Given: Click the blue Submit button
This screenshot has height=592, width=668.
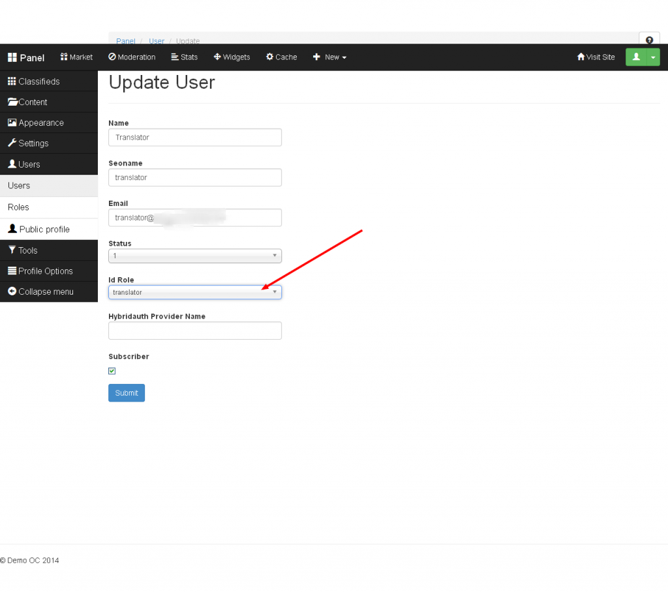Looking at the screenshot, I should (x=127, y=393).
